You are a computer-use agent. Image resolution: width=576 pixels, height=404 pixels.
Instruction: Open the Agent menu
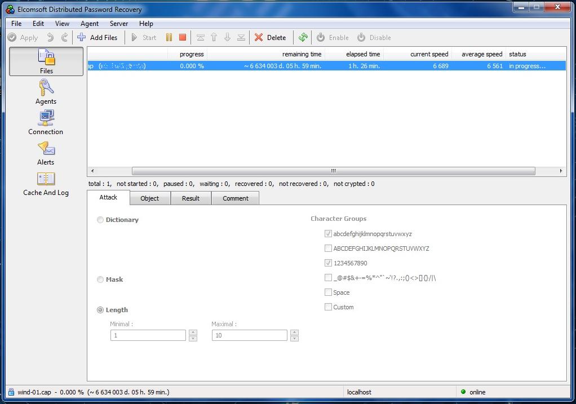coord(90,24)
